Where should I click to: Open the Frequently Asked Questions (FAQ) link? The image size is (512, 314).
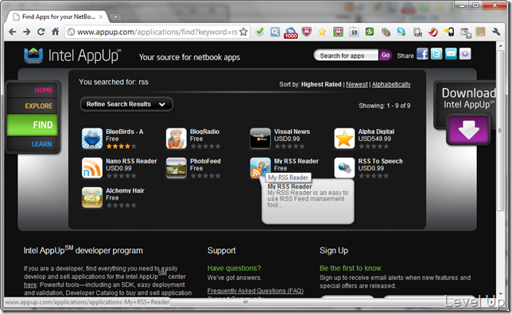[255, 291]
